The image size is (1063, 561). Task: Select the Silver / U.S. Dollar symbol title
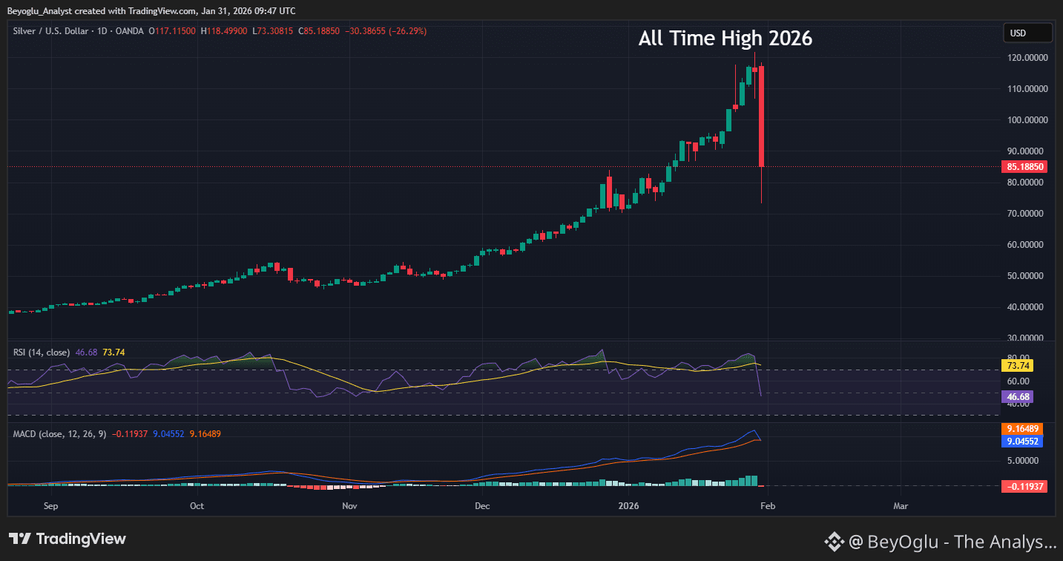tap(79, 31)
